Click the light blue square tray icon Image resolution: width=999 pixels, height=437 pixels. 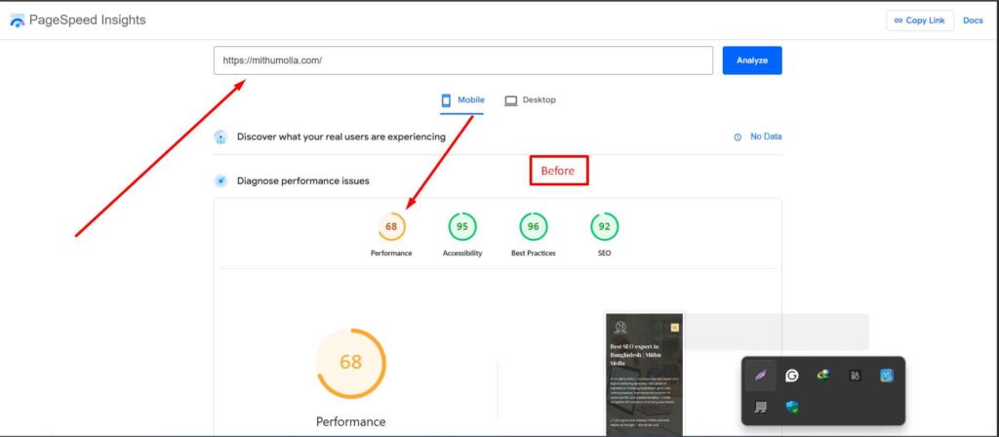886,376
